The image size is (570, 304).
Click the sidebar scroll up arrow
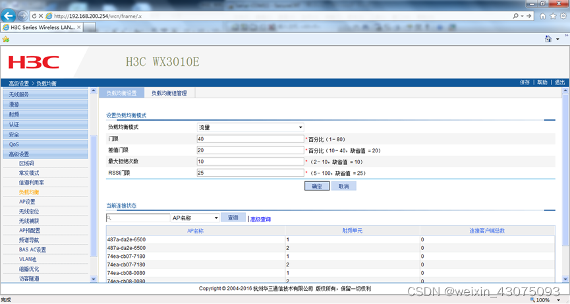pos(94,90)
